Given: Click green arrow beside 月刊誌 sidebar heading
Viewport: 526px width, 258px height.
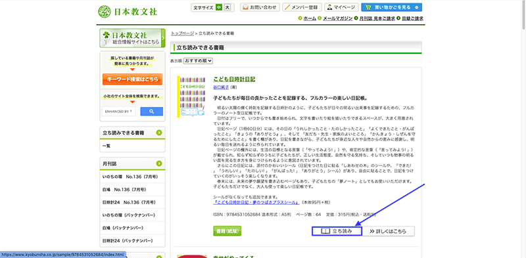Looking at the screenshot, I should click(159, 163).
